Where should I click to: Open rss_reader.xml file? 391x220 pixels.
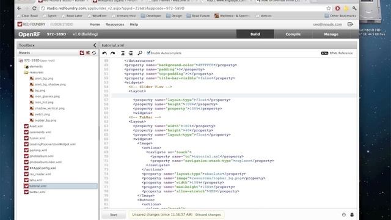38,174
